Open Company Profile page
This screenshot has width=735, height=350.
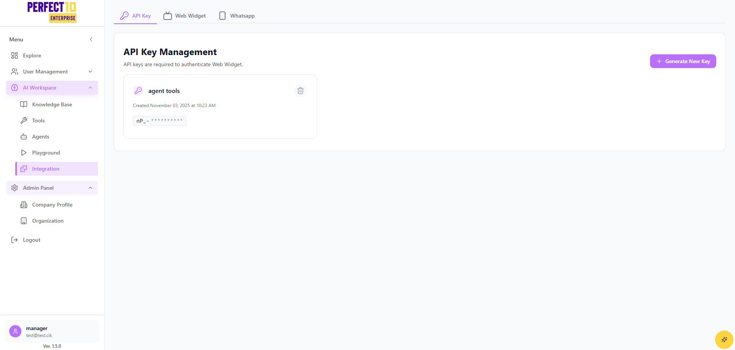coord(57,205)
